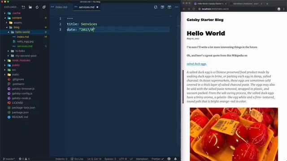This screenshot has height=161, width=287.
Task: Collapse all folders in Explorer
Action: 44,7
